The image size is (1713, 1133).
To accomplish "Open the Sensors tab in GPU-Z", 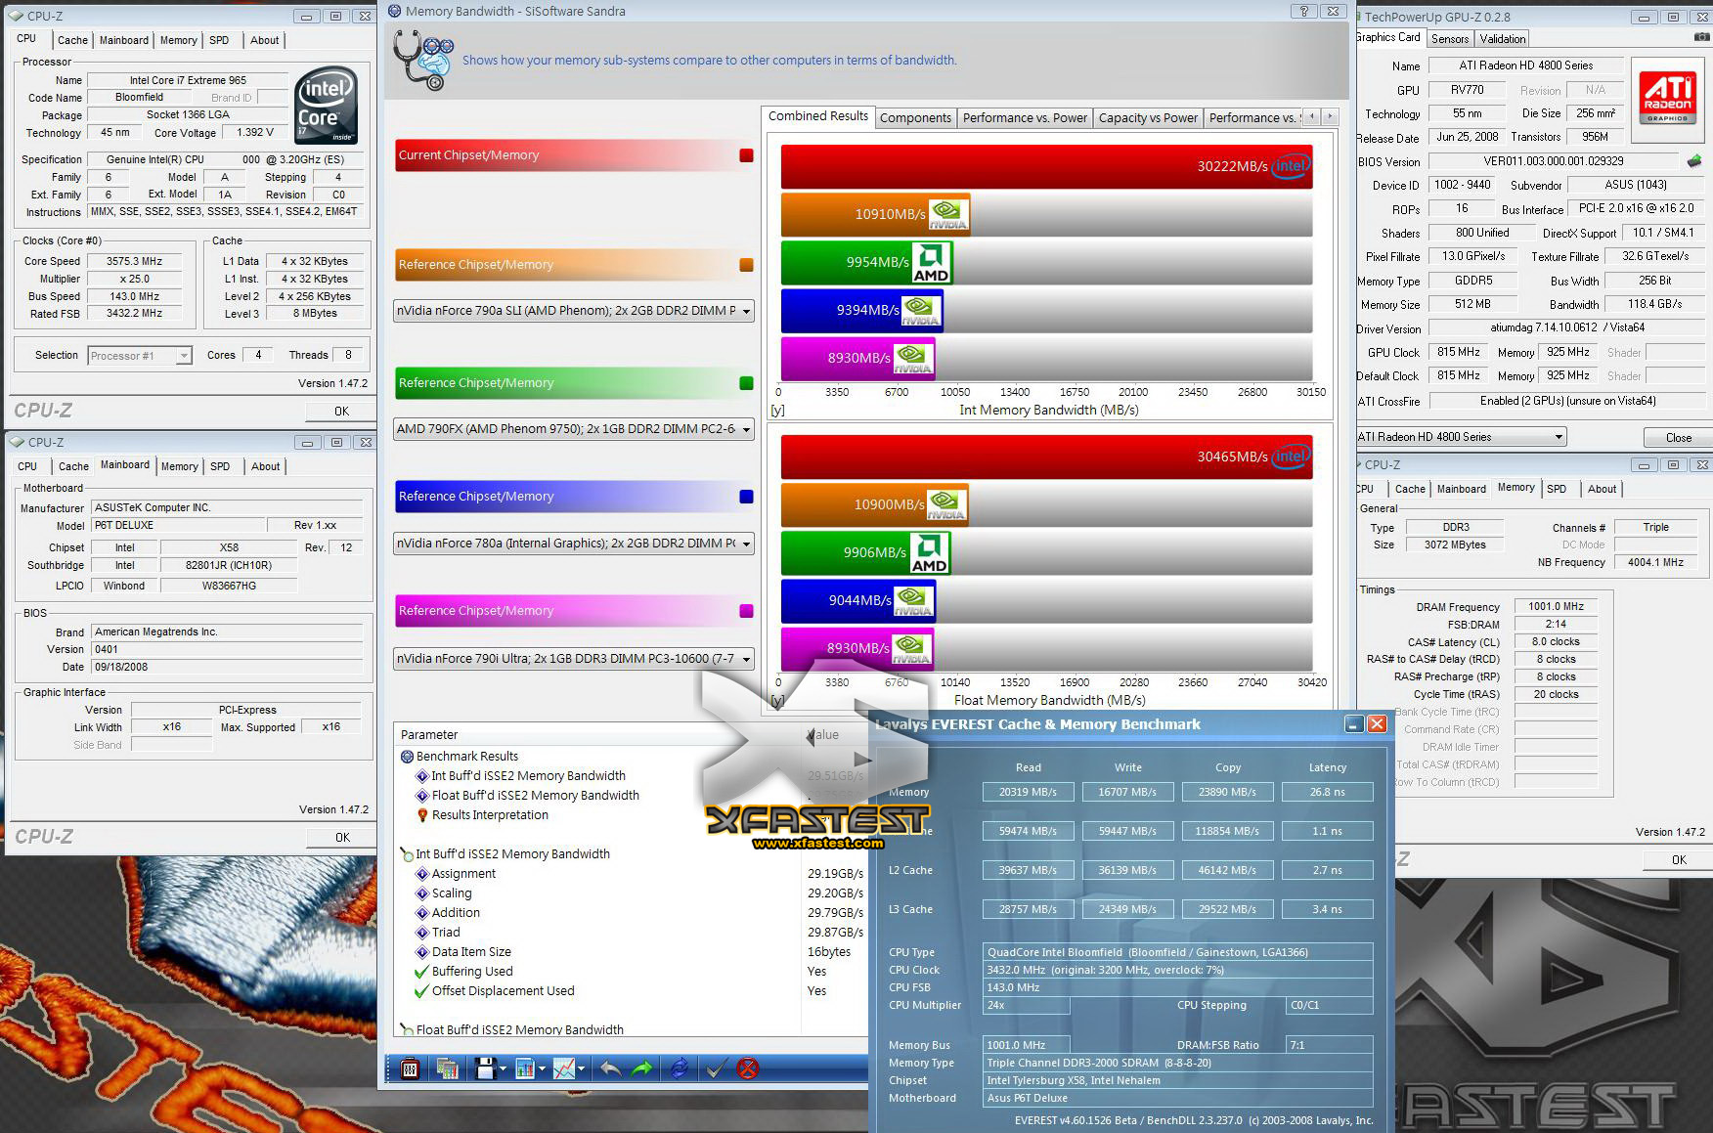I will [1449, 39].
